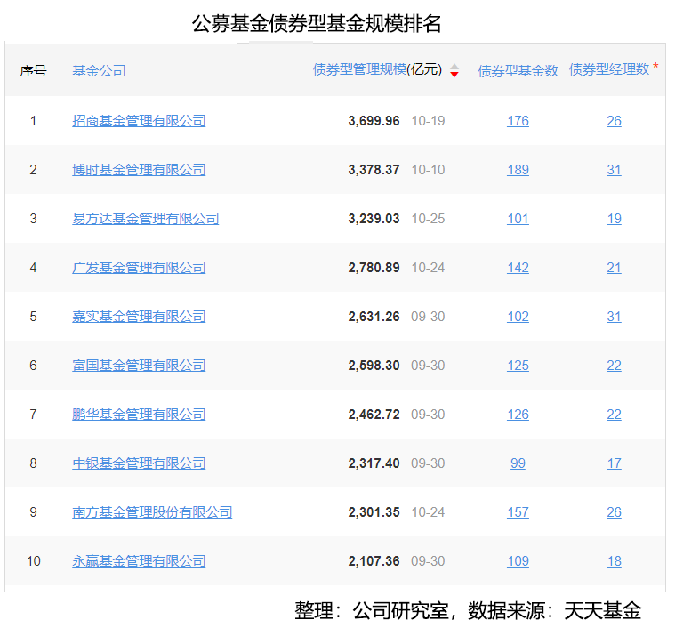Click the 基金公司 column header
675x644 pixels.
(x=99, y=70)
